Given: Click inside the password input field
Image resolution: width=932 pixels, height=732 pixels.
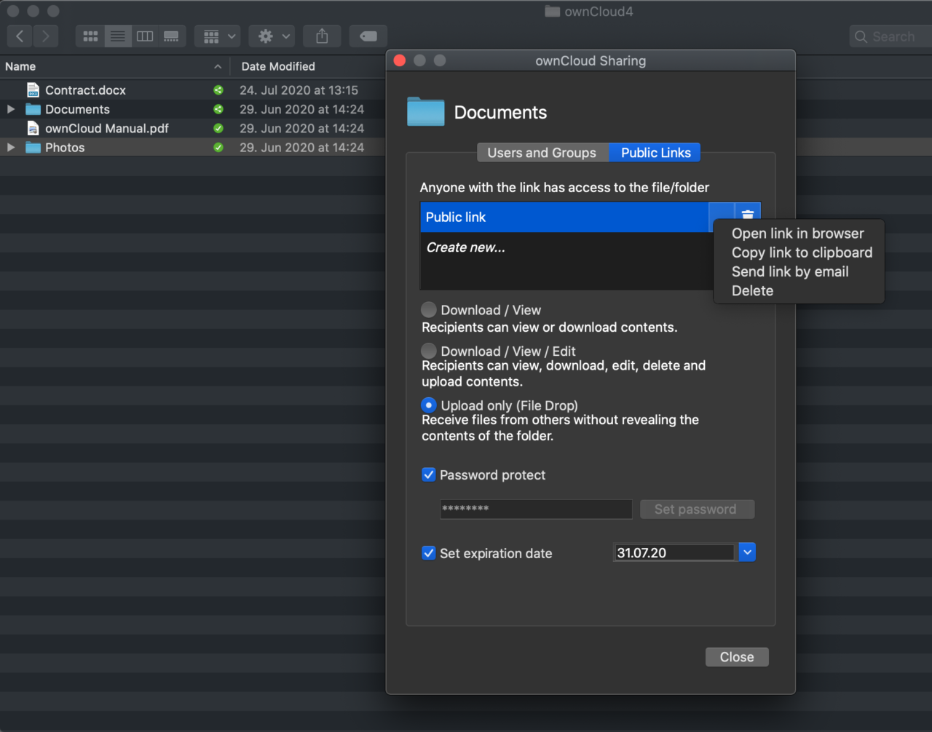Looking at the screenshot, I should 535,509.
